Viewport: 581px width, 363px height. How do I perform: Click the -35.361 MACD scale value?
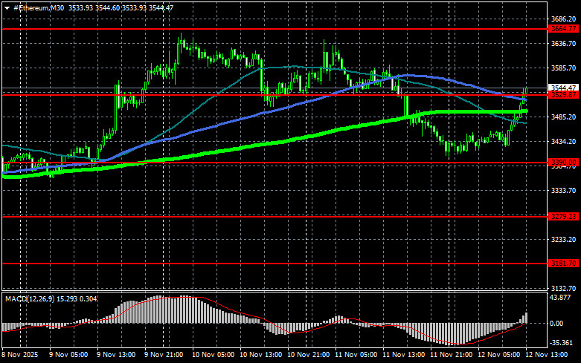[x=561, y=343]
